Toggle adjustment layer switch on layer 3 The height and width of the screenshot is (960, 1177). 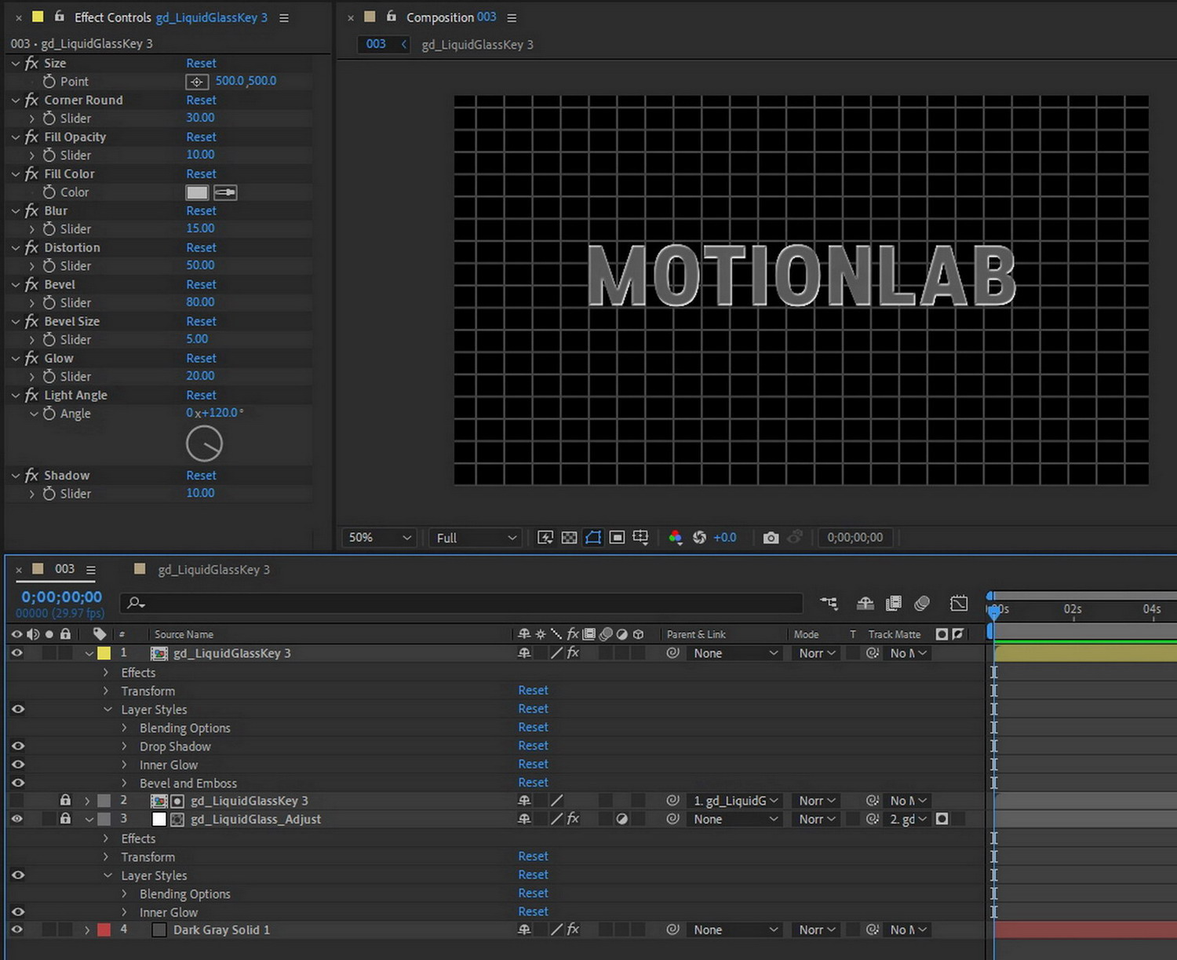[x=622, y=819]
